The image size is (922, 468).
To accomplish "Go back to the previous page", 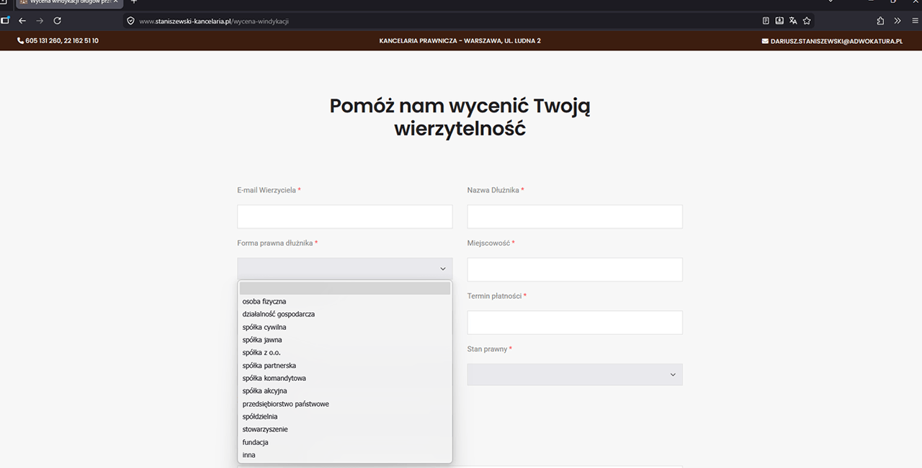I will (x=22, y=21).
